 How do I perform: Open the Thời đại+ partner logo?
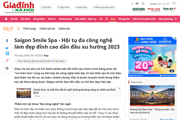click(x=169, y=10)
